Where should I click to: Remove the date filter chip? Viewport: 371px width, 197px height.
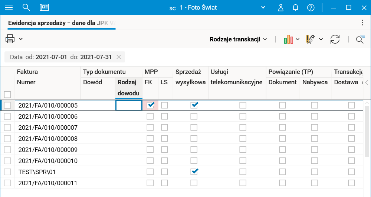click(x=119, y=57)
